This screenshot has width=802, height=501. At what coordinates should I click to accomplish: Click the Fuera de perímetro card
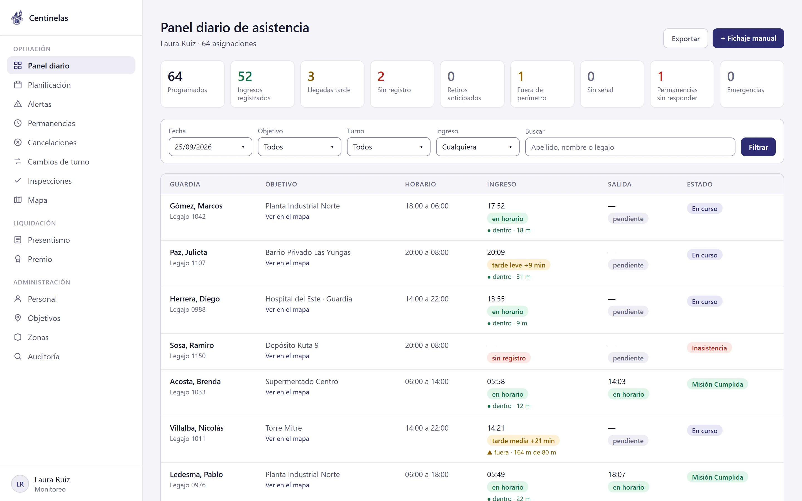pyautogui.click(x=542, y=84)
